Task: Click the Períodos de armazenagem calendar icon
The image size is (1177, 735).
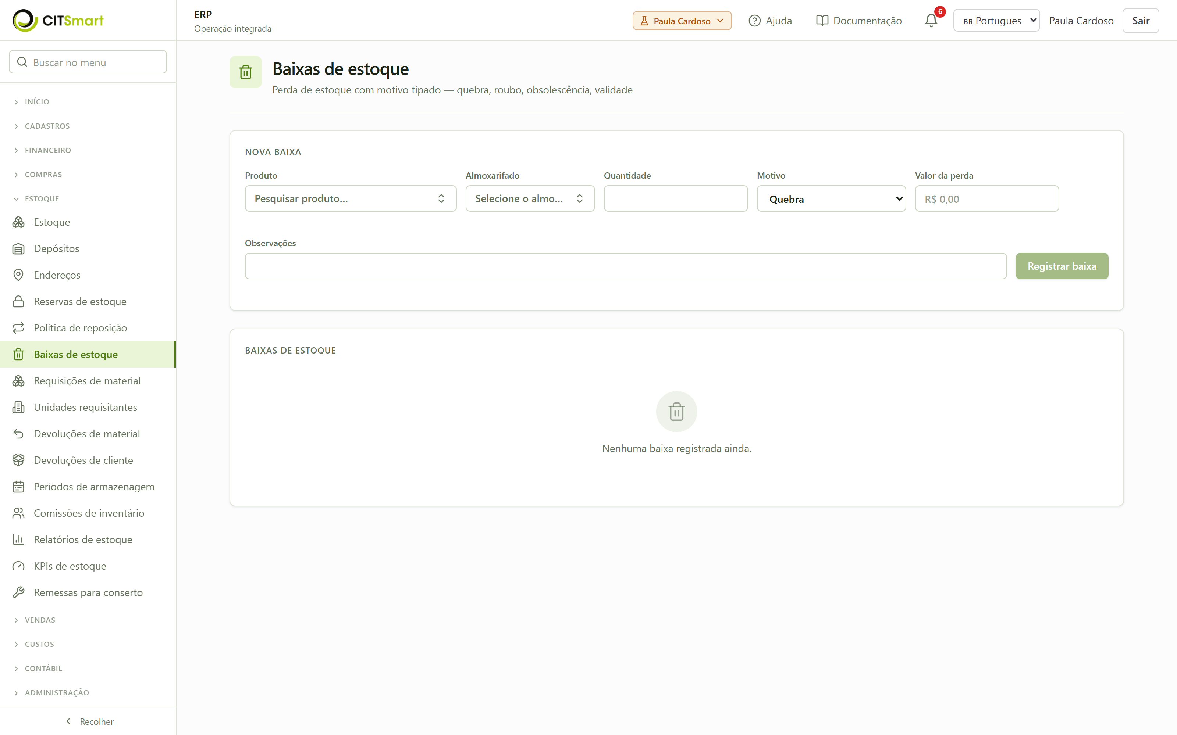Action: coord(18,487)
